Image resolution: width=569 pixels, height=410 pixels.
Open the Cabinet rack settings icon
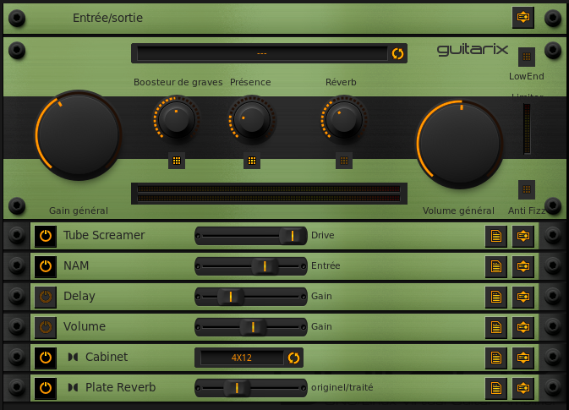[x=522, y=358]
